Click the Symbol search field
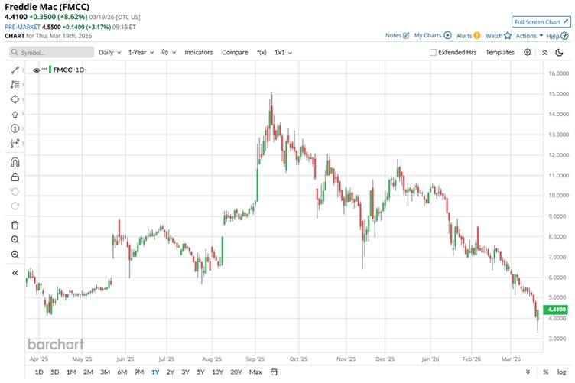575x383 pixels. point(50,52)
